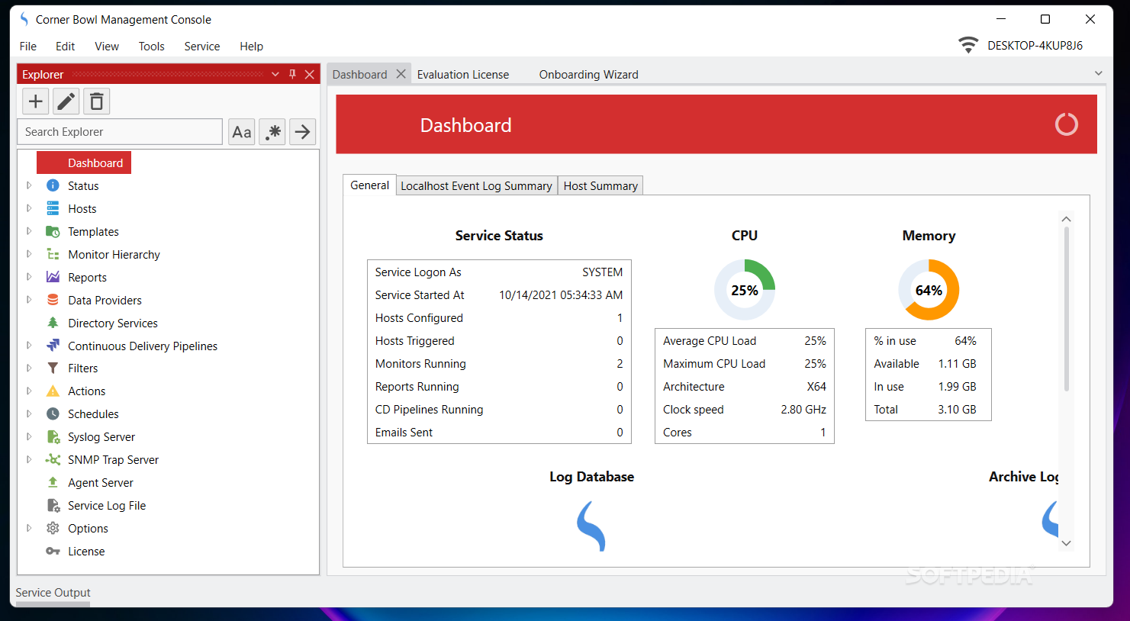This screenshot has height=621, width=1130.
Task: Pin the Explorer panel
Action: point(292,74)
